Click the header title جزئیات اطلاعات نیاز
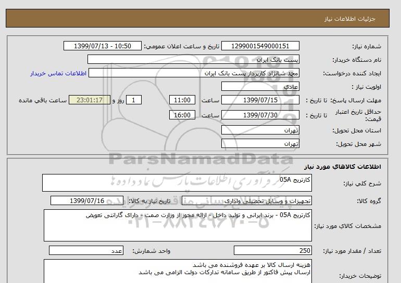Image resolution: width=401 pixels, height=283 pixels. coord(349,19)
